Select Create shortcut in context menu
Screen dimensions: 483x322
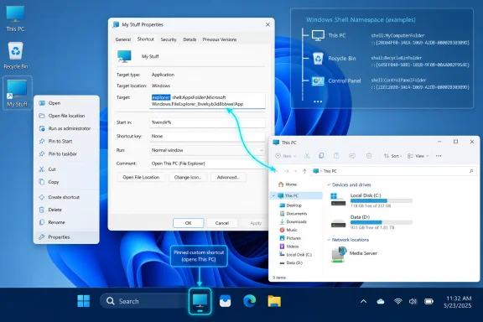coord(66,197)
